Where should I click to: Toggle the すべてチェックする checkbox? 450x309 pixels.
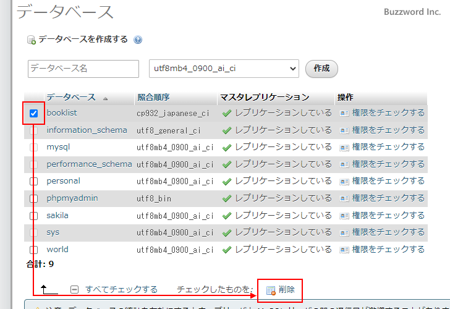click(74, 289)
